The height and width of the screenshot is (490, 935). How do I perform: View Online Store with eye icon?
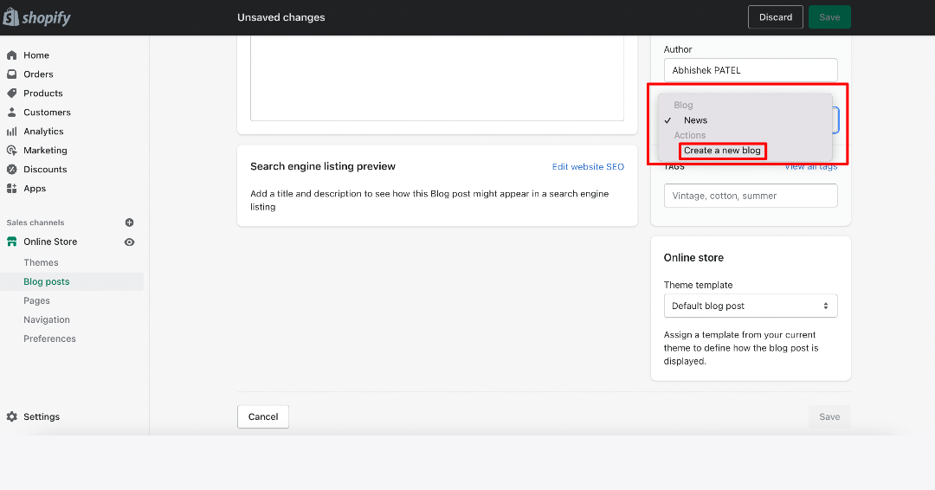point(129,242)
